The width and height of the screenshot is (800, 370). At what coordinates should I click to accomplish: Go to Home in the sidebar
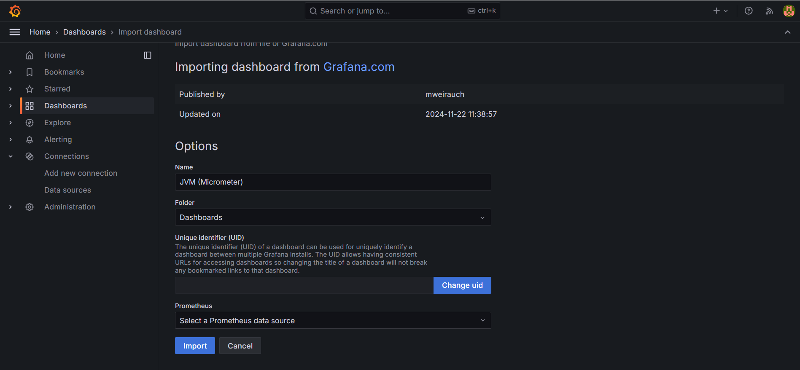[55, 55]
